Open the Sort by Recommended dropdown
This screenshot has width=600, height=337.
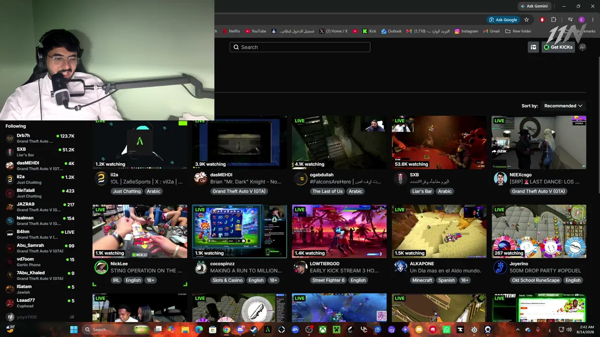tap(563, 106)
